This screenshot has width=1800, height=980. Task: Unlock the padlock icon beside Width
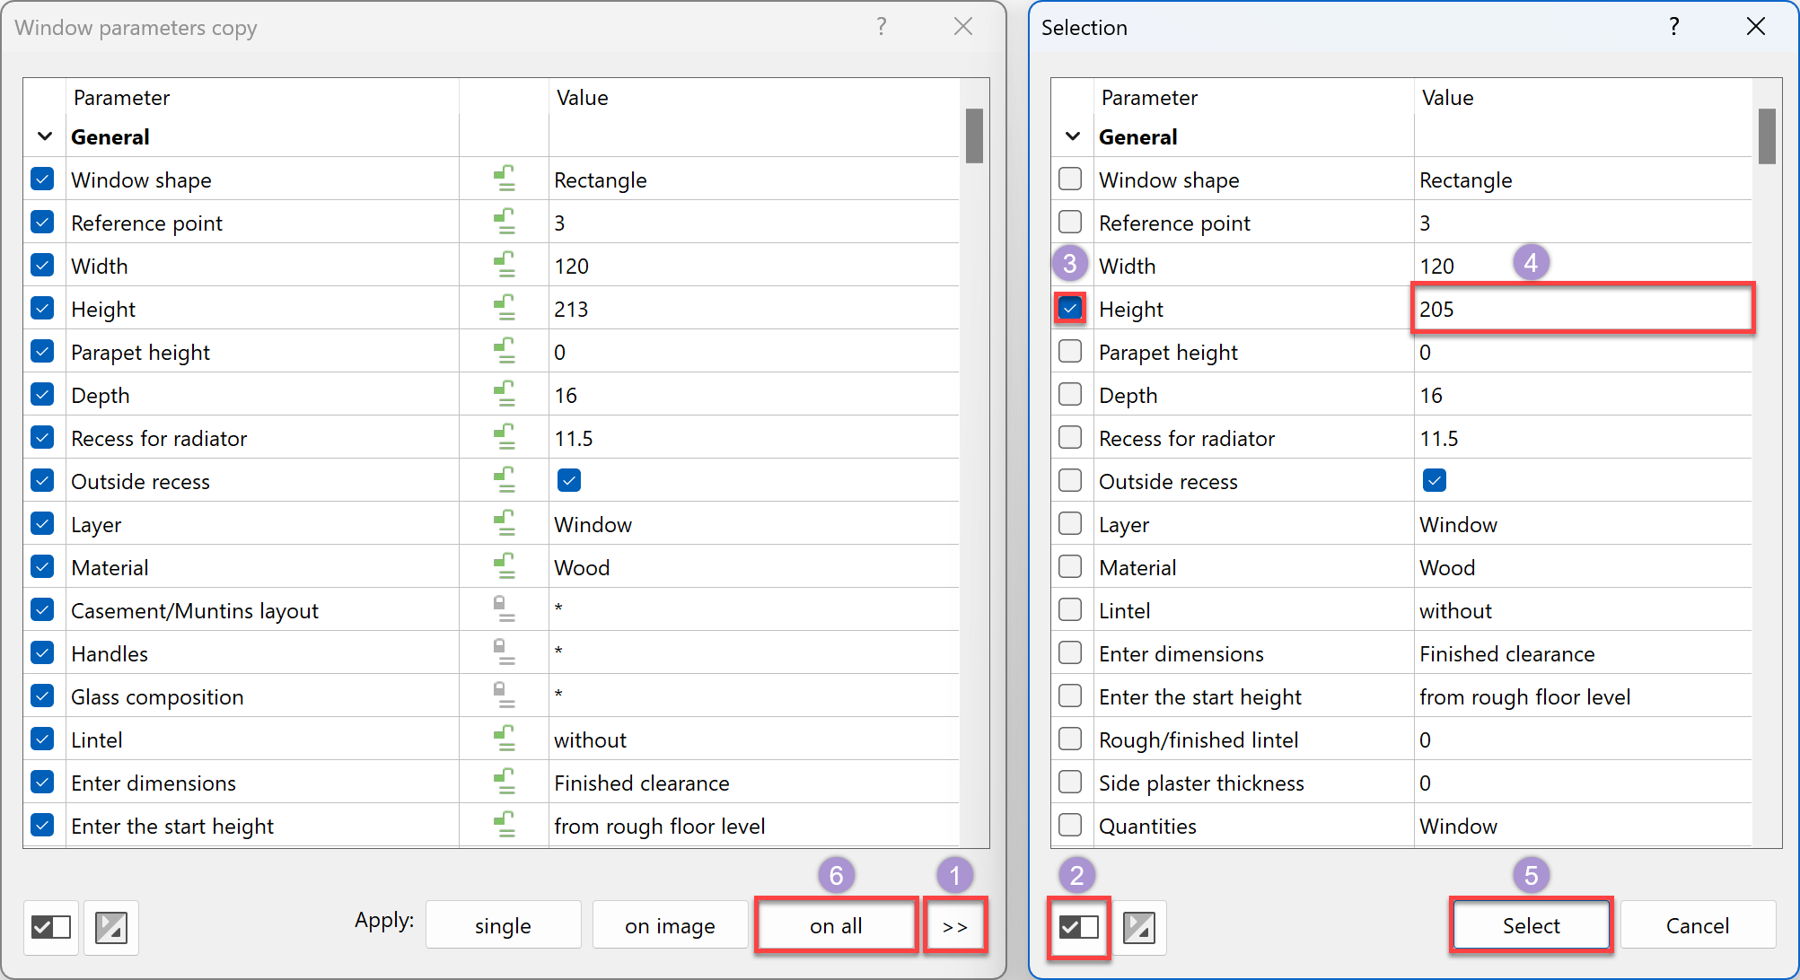504,264
